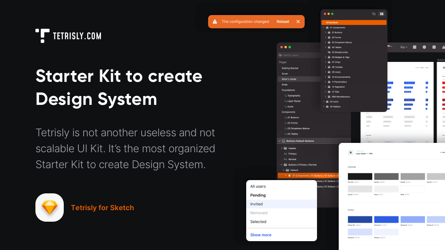The height and width of the screenshot is (250, 445).
Task: Expand the 02 Forms symbol folder
Action: point(325,38)
